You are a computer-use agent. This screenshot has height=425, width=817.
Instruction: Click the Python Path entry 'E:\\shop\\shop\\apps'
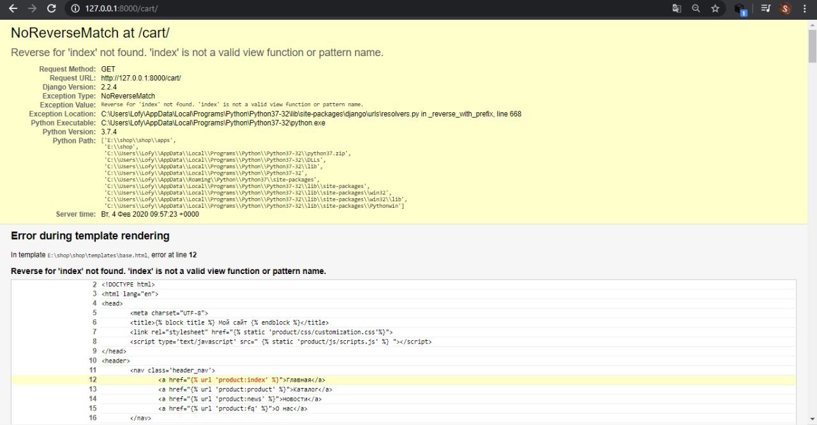click(139, 140)
